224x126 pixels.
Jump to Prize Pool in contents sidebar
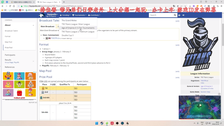9,48
